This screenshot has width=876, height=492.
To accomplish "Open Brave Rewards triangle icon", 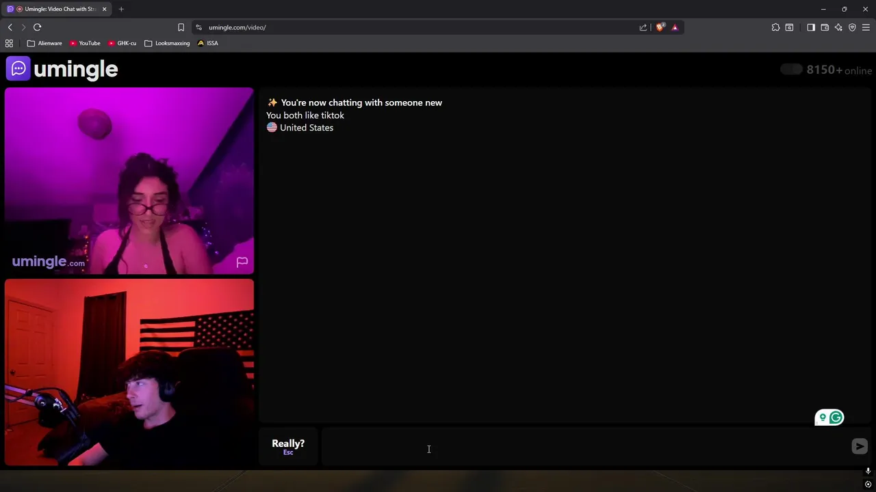I will point(675,27).
